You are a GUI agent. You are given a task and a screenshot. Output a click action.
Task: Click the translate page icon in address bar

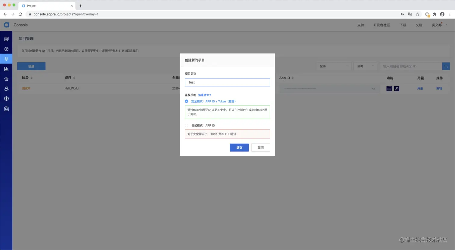pyautogui.click(x=410, y=14)
